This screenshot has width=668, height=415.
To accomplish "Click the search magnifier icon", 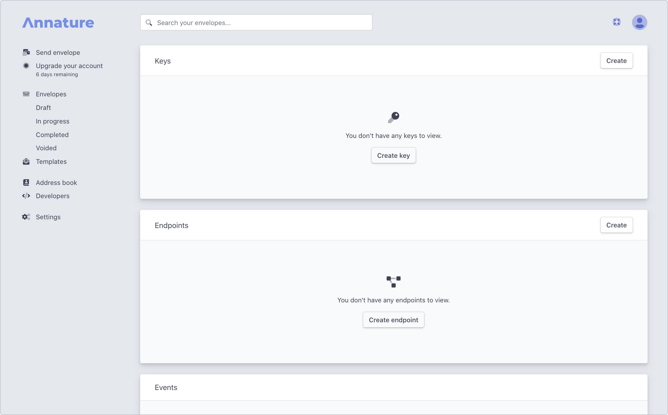I will pos(149,23).
